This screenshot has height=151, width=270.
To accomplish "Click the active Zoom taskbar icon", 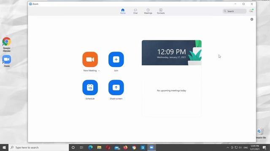I will pos(151,147).
